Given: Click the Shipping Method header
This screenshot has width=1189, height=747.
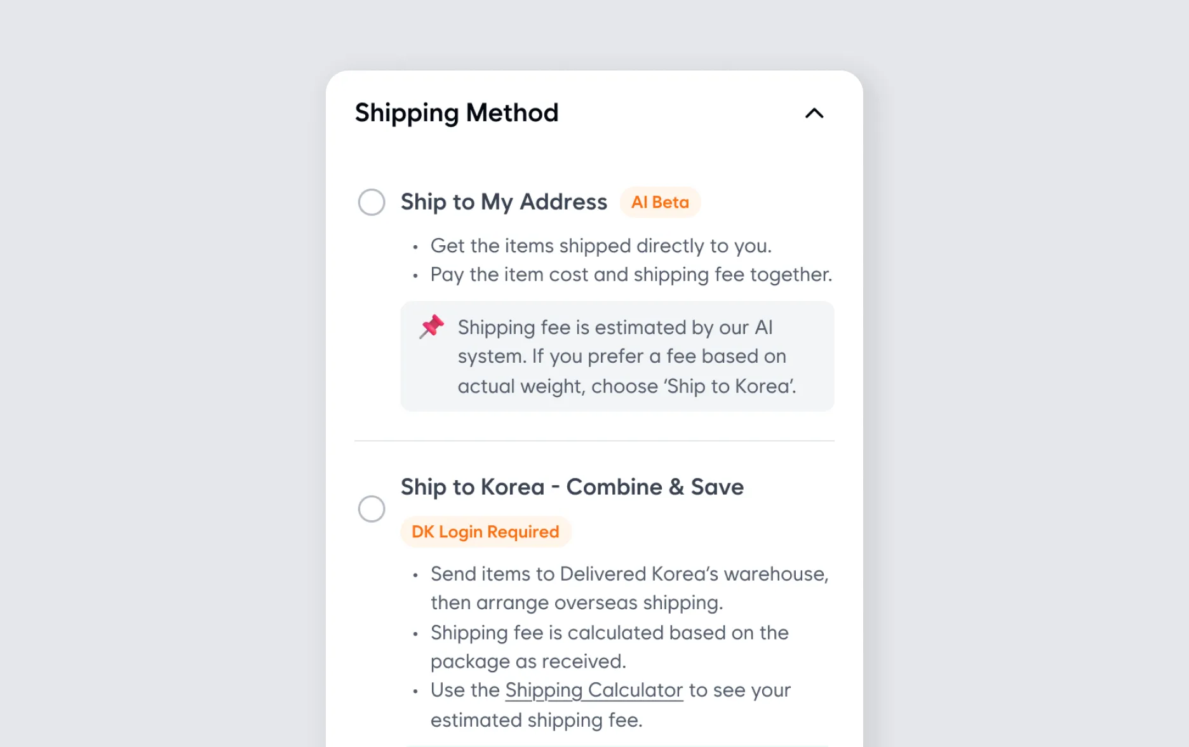Looking at the screenshot, I should [x=456, y=112].
